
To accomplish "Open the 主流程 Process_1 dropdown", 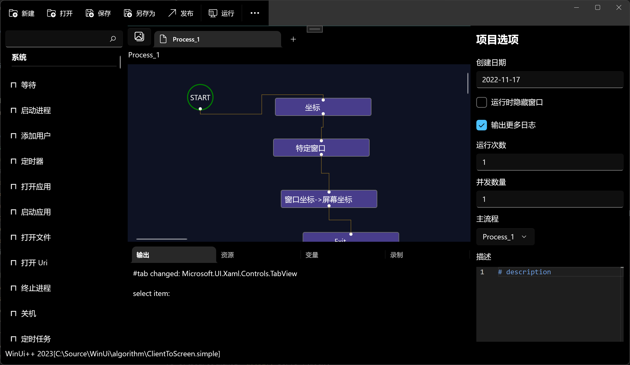I will click(505, 237).
